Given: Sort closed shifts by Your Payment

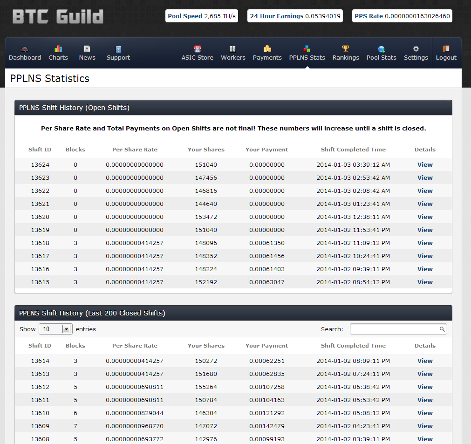Looking at the screenshot, I should pyautogui.click(x=266, y=346).
